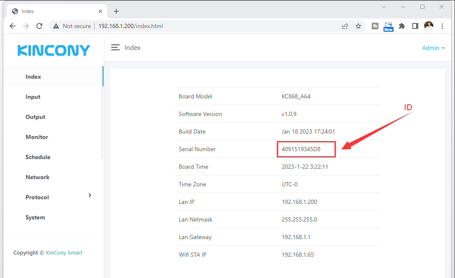The width and height of the screenshot is (455, 278).
Task: Open the KinCony Smart link
Action: tap(64, 252)
